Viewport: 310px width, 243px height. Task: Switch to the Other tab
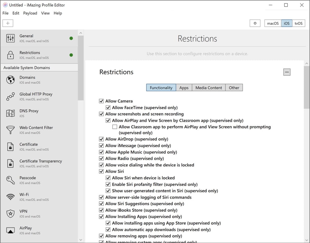[x=234, y=88]
